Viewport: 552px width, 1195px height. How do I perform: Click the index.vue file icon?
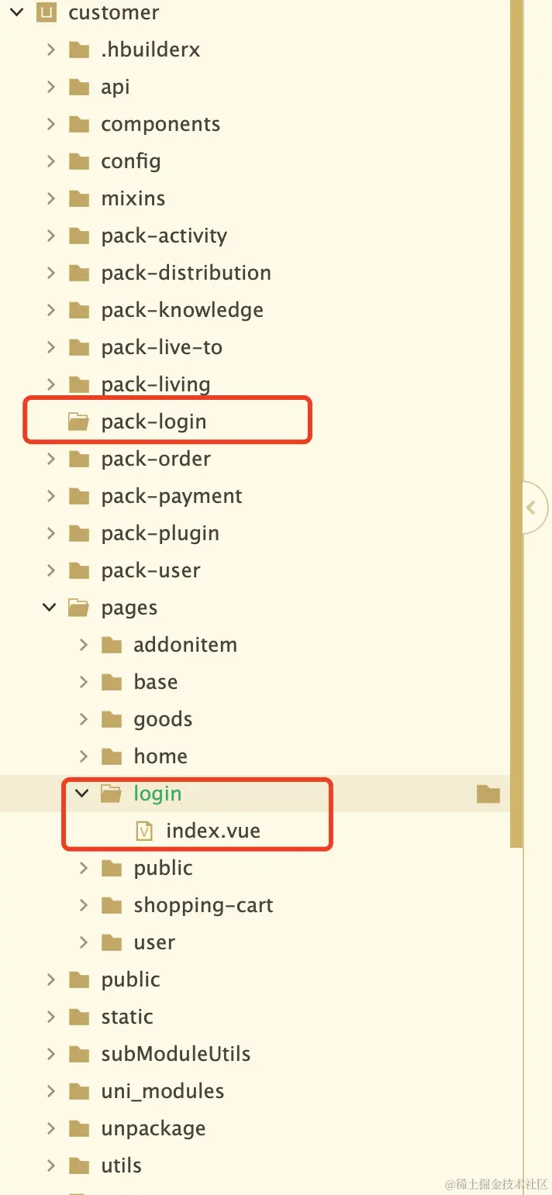pyautogui.click(x=144, y=831)
